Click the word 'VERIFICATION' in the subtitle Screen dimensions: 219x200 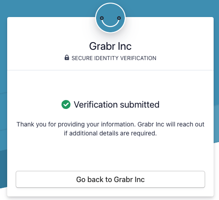coord(138,58)
